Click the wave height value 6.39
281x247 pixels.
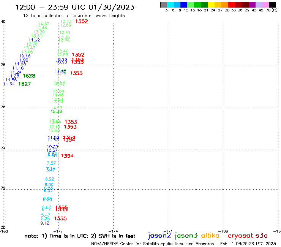tap(49, 185)
